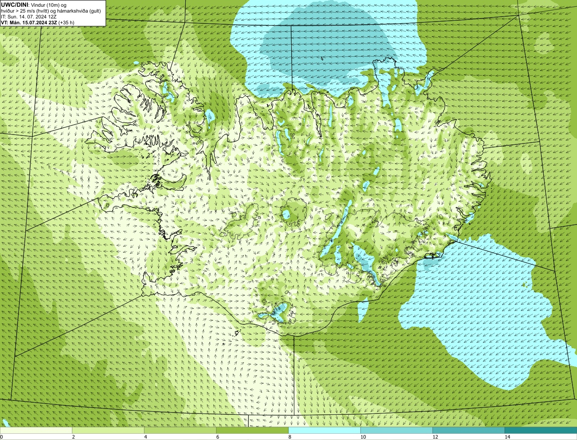Click the "hviður > 25 m/s (hvítt)" line
Viewport: 577px width, 440px height.
(25, 11)
